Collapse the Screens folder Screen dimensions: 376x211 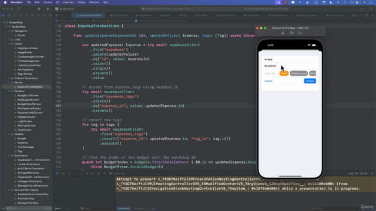[9, 91]
